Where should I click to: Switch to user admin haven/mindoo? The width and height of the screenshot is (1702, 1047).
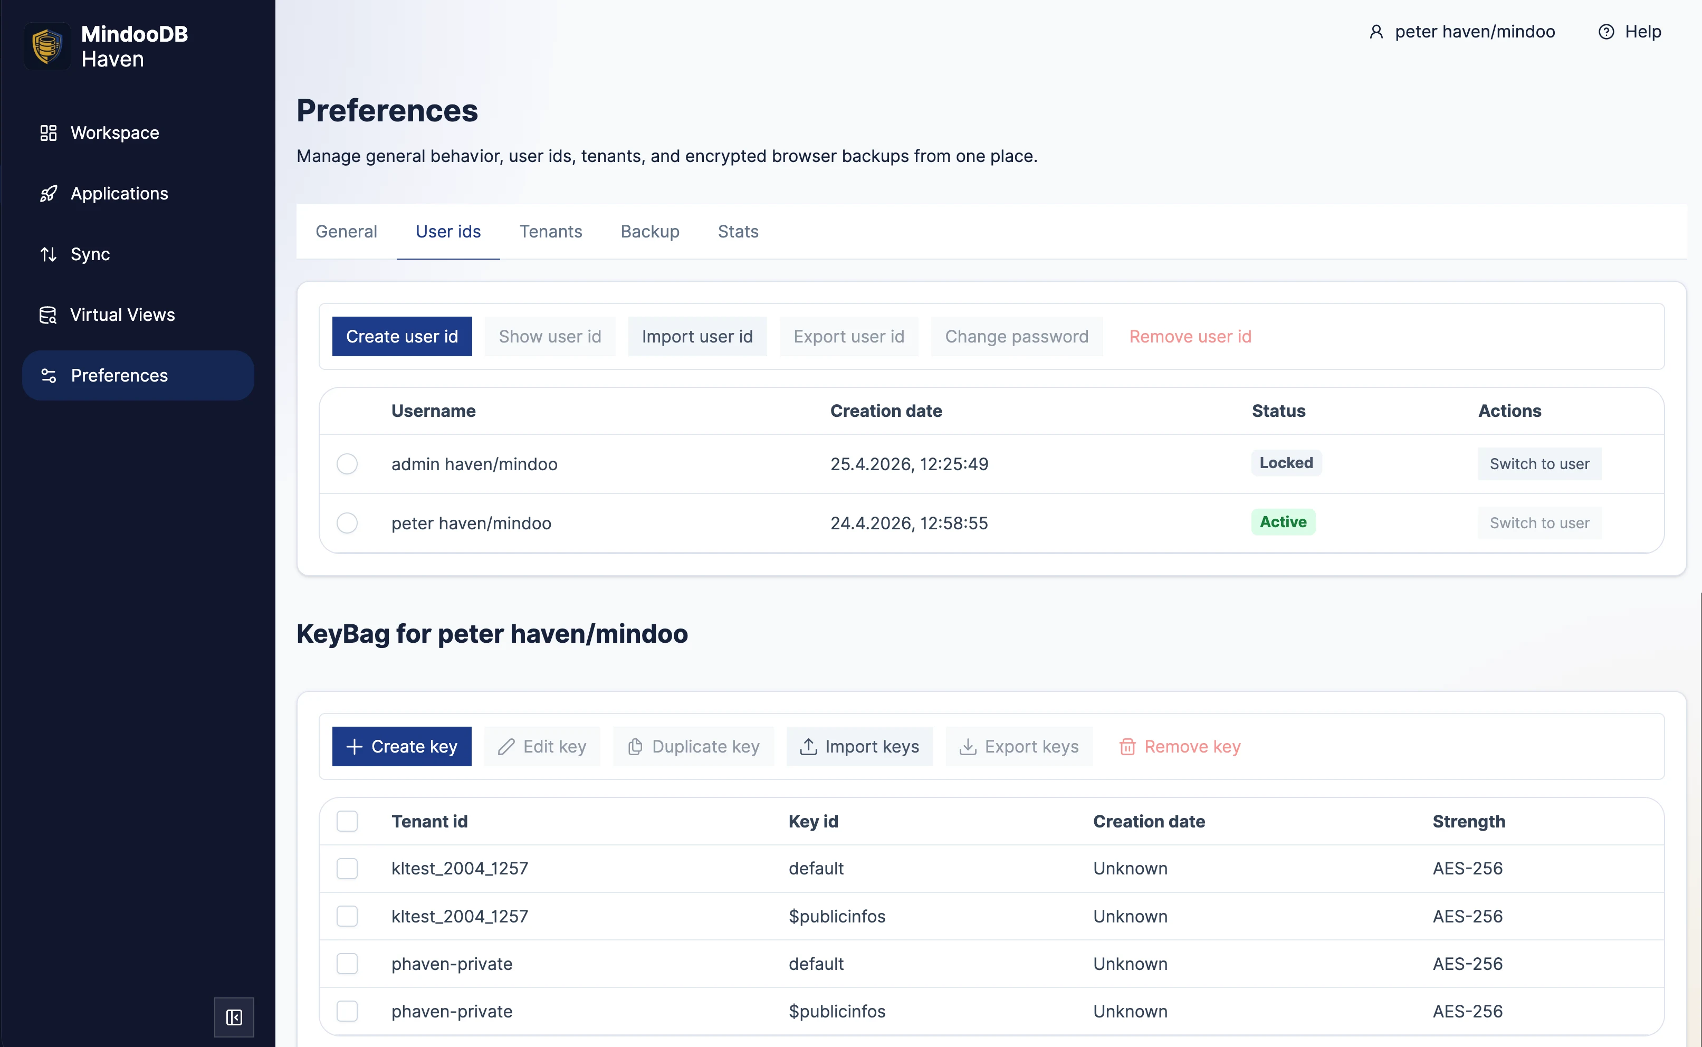click(x=1540, y=463)
